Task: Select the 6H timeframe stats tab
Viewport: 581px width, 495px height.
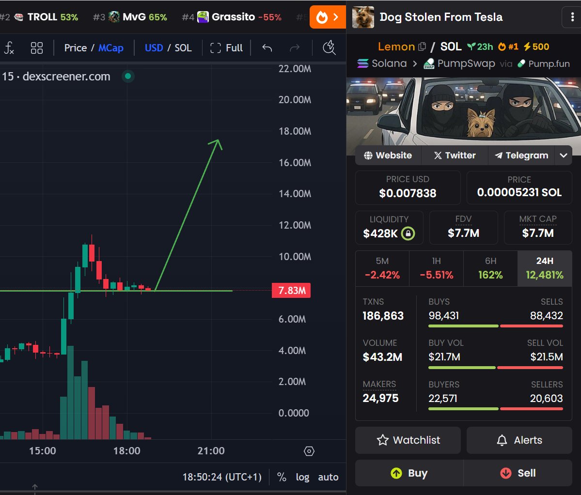Action: [x=490, y=268]
